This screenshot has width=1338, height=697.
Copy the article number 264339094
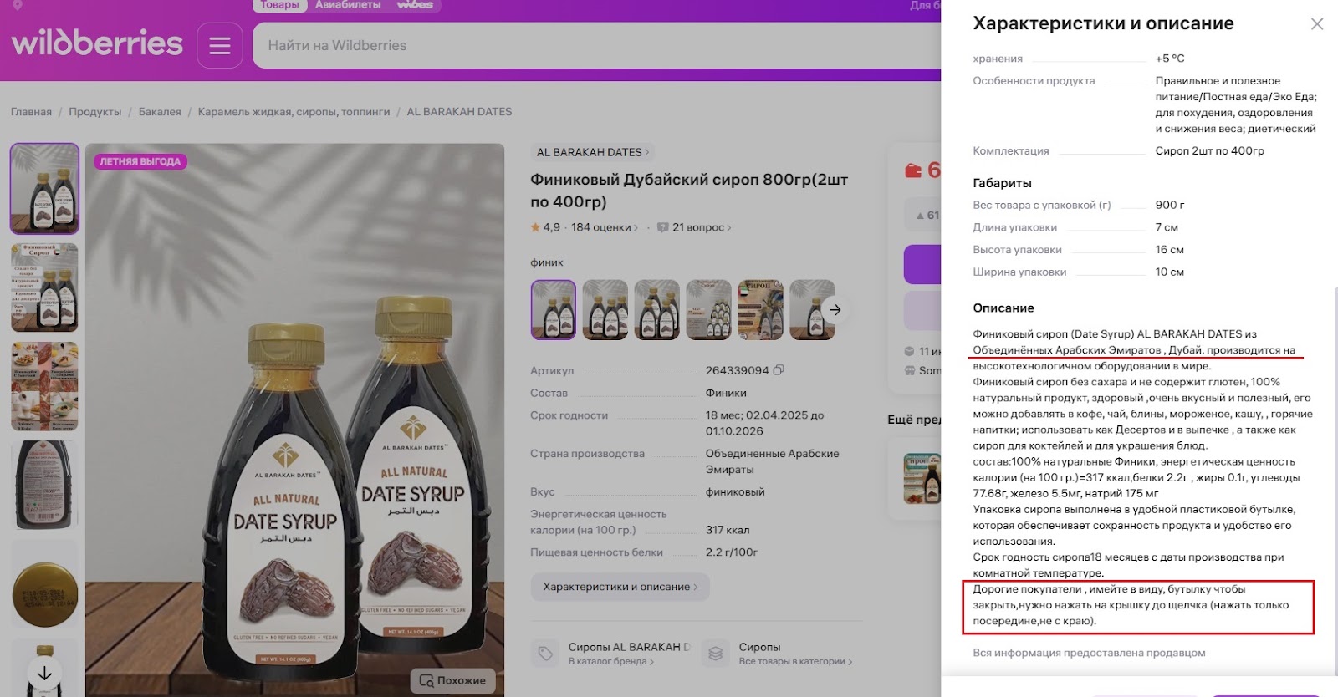coord(779,370)
